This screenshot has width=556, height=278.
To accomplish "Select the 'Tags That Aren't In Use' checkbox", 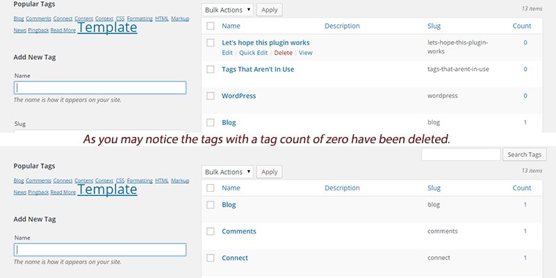I will pyautogui.click(x=211, y=69).
